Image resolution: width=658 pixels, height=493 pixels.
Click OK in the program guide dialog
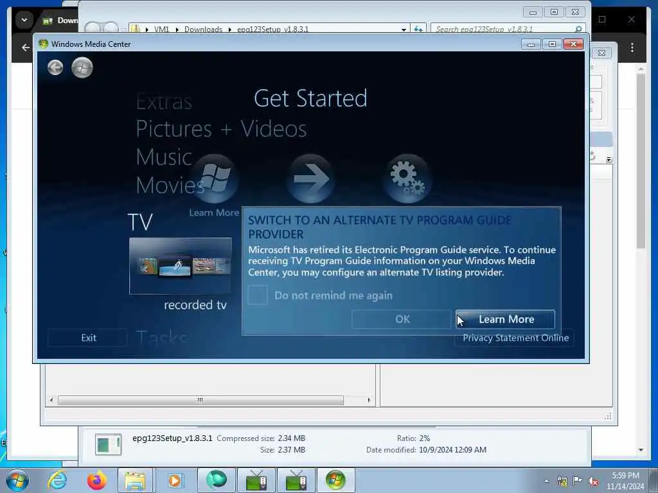[402, 320]
